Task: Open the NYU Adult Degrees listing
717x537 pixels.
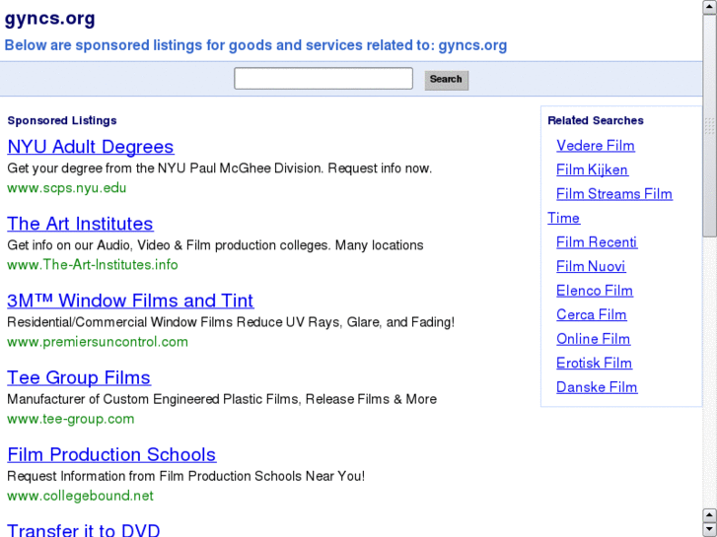Action: click(90, 147)
